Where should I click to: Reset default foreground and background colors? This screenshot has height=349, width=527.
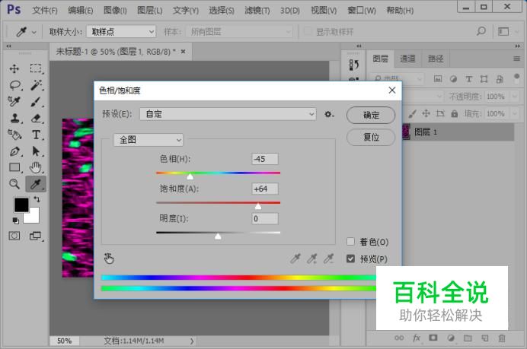pos(15,221)
